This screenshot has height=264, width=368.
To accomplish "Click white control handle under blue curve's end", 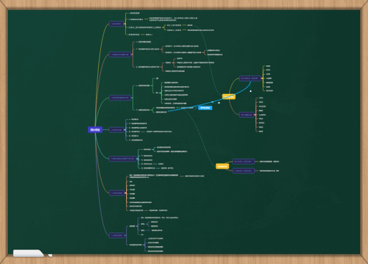I will tap(251, 91).
